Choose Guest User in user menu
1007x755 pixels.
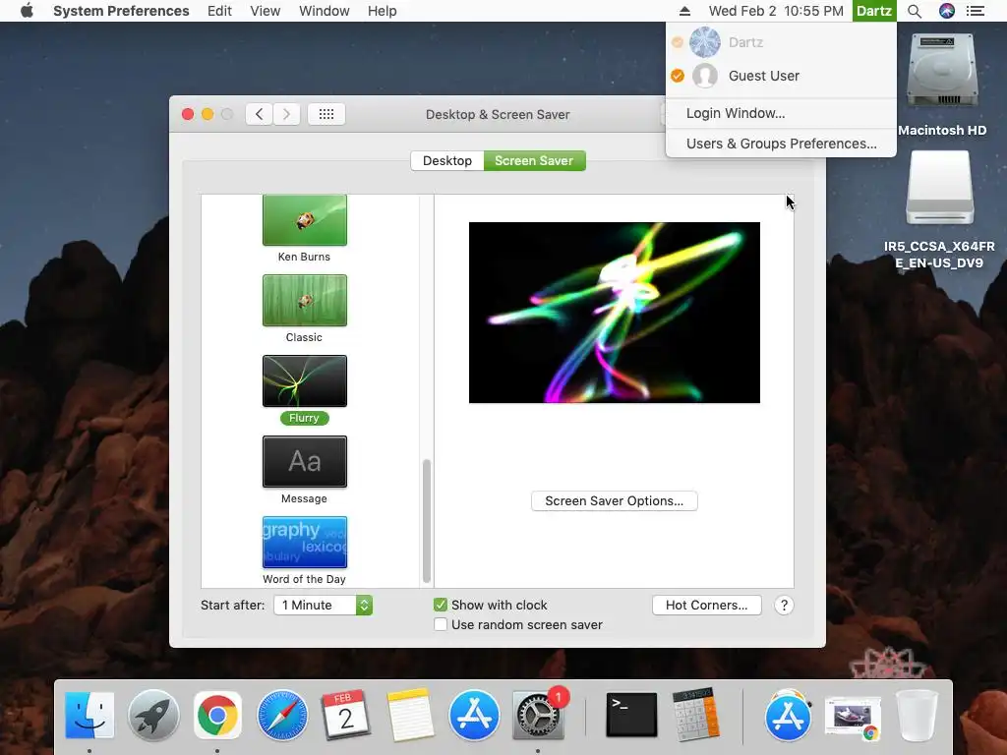click(781, 76)
